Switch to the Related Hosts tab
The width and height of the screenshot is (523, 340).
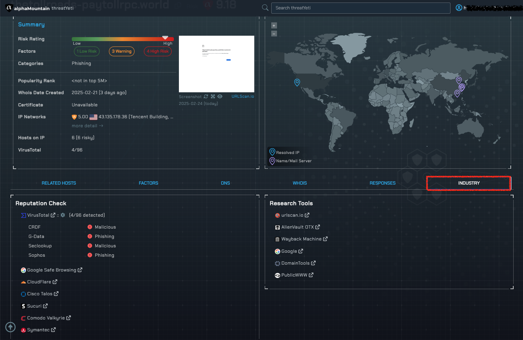point(59,183)
